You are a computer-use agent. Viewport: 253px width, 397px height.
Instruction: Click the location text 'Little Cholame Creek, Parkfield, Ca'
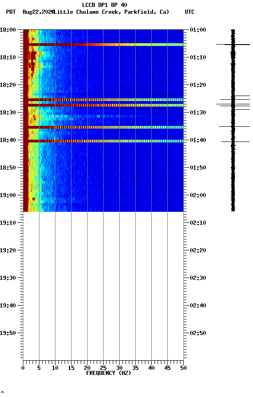coord(110,12)
